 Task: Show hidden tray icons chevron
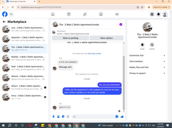coord(117,125)
